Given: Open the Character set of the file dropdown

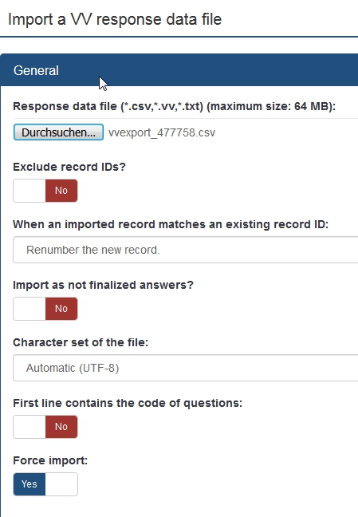Looking at the screenshot, I should tap(186, 368).
